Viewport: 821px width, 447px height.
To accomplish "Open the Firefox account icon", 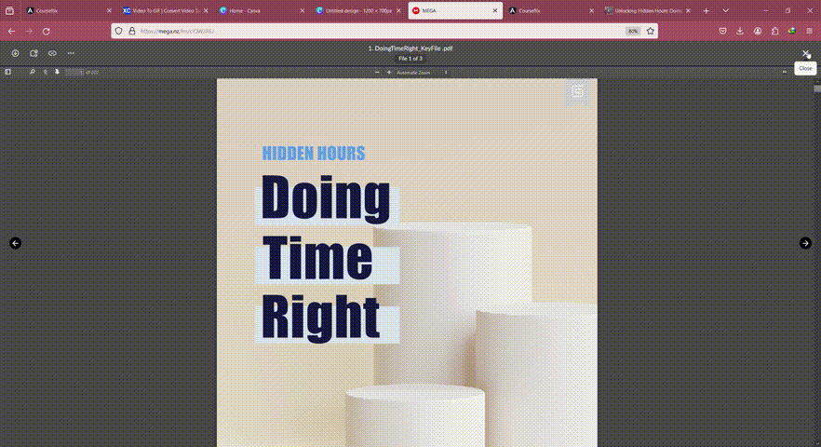I will tap(758, 32).
